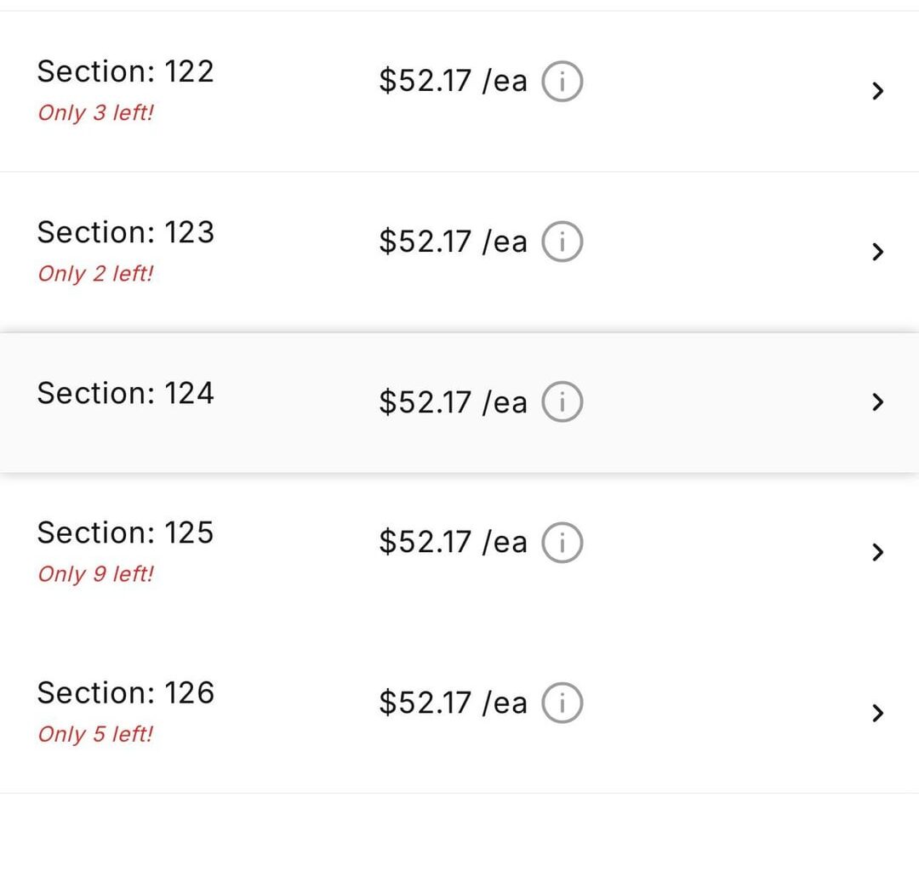Expand Section 122 ticket listing chevron
Screen dimensions: 919x871
[878, 91]
